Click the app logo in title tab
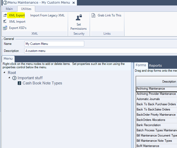Viewport: 177px width, 148px height. coord(5,3)
